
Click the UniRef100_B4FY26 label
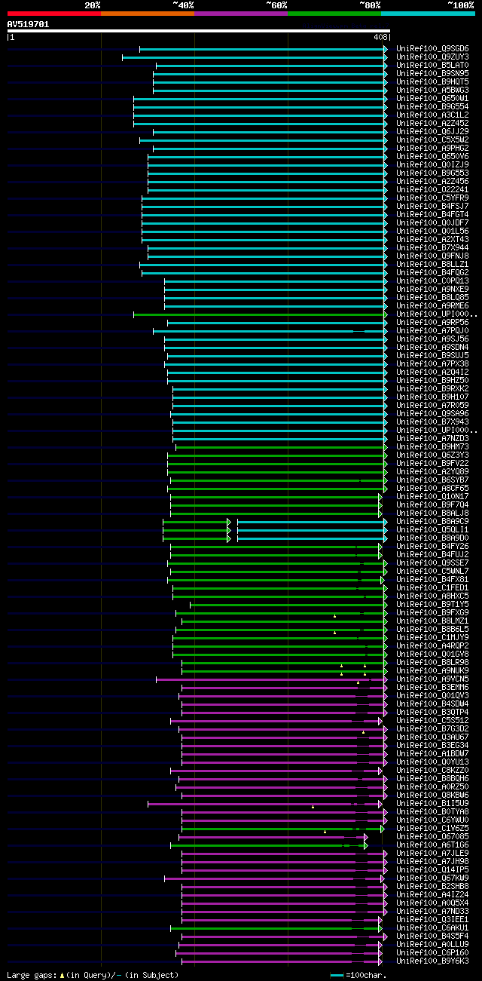(432, 547)
